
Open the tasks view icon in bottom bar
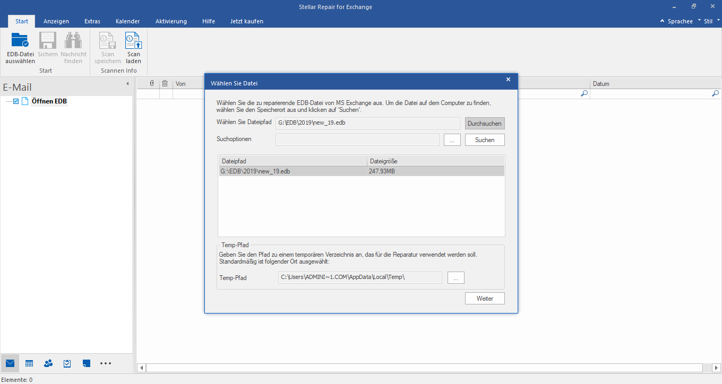[67, 363]
